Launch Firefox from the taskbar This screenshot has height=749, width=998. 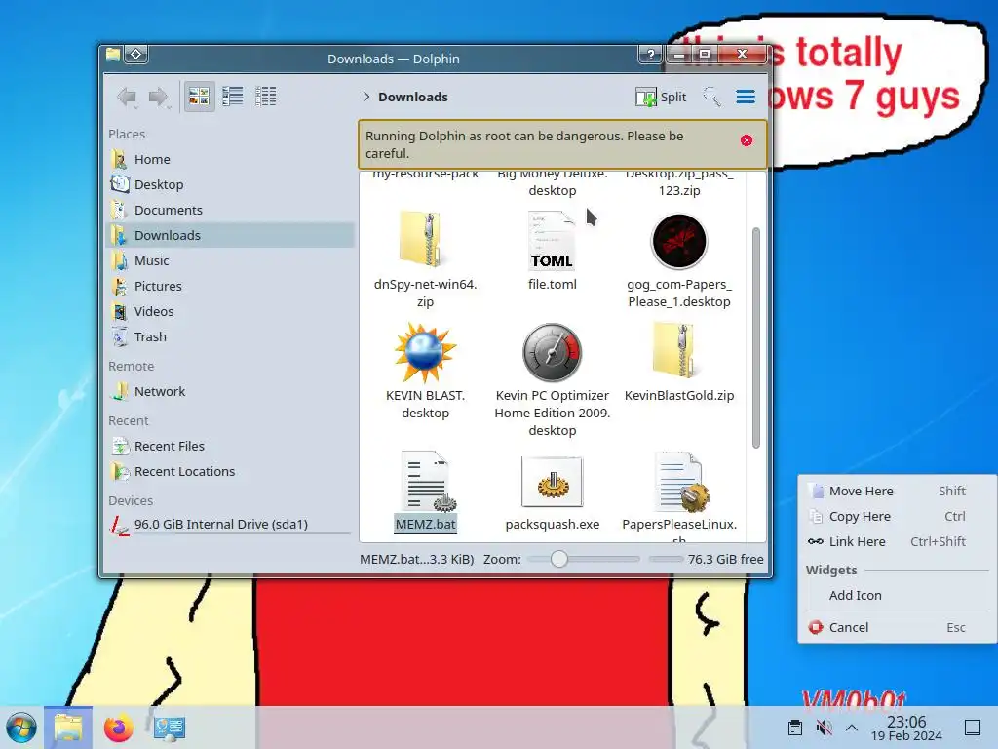coord(118,728)
